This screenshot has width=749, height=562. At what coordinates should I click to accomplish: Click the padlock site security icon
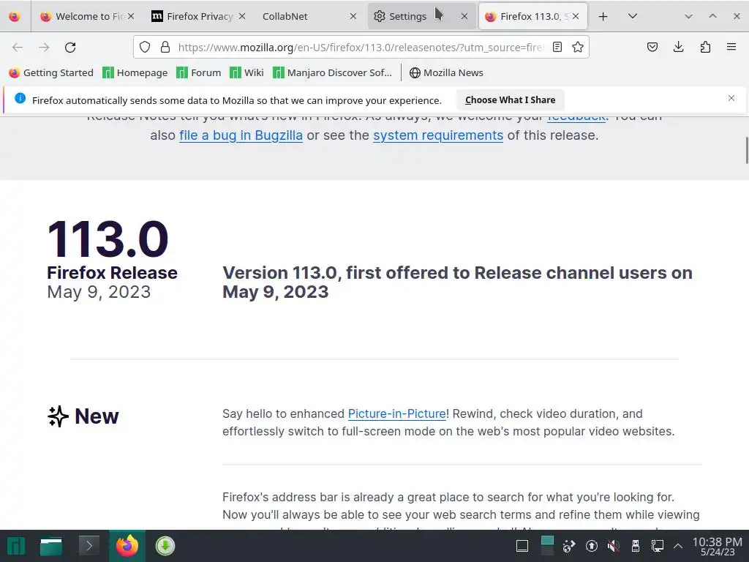click(x=165, y=47)
